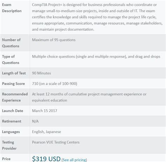
Task: Click the Length of Test label
Action: [x=14, y=73]
